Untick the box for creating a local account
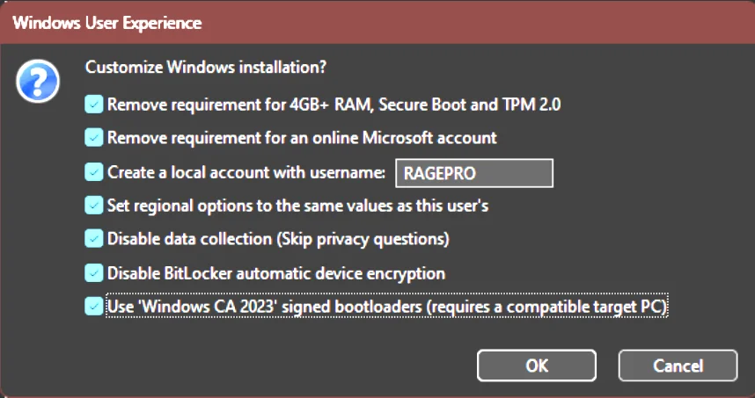The width and height of the screenshot is (755, 398). pyautogui.click(x=94, y=172)
